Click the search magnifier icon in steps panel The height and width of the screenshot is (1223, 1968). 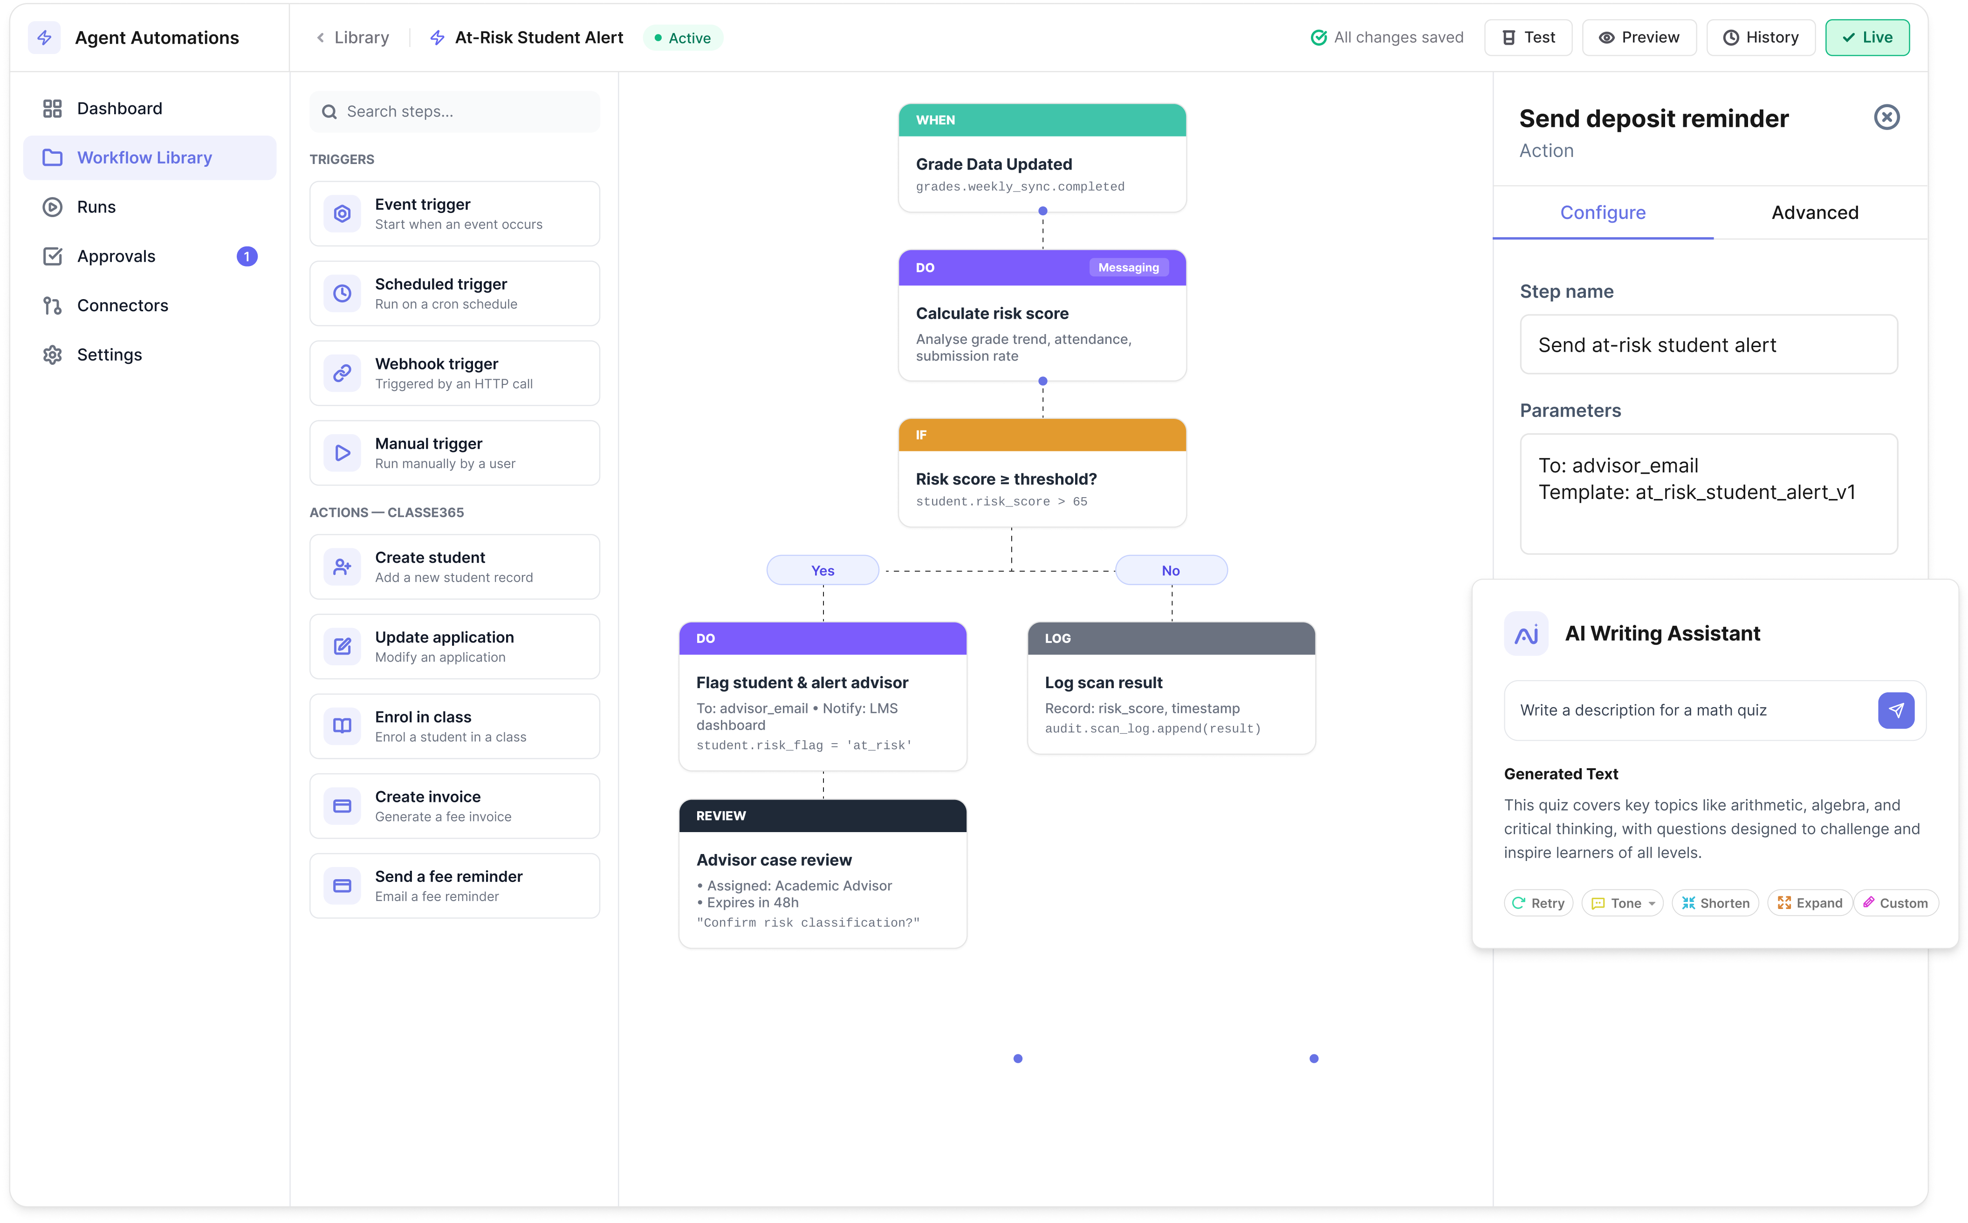tap(329, 112)
